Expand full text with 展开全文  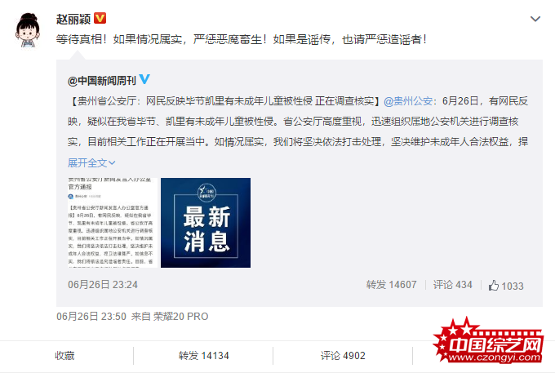click(x=91, y=162)
